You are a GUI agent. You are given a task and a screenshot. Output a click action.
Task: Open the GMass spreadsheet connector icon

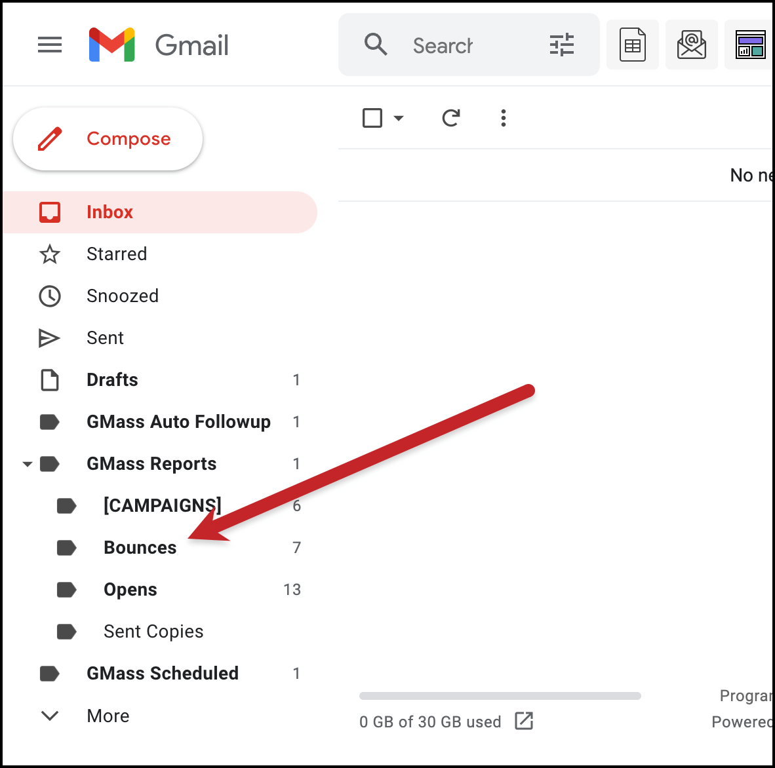pyautogui.click(x=633, y=45)
